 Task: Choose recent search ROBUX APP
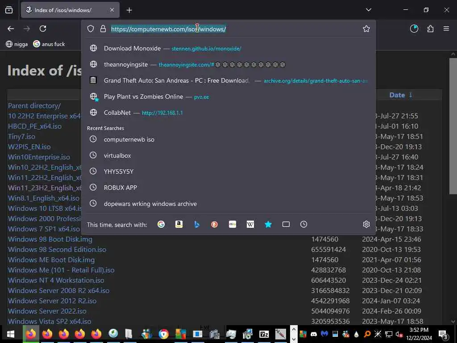(x=228, y=188)
